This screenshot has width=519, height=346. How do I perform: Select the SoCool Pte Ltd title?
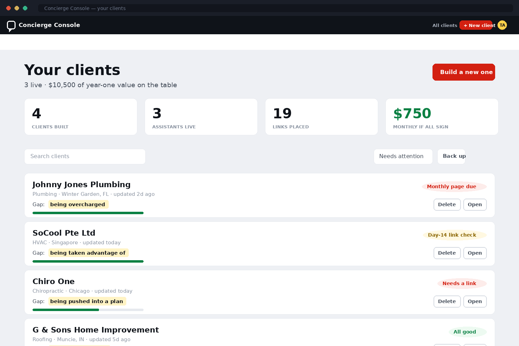(64, 233)
